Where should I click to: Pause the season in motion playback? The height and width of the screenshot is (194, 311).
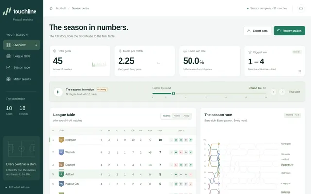click(x=58, y=92)
